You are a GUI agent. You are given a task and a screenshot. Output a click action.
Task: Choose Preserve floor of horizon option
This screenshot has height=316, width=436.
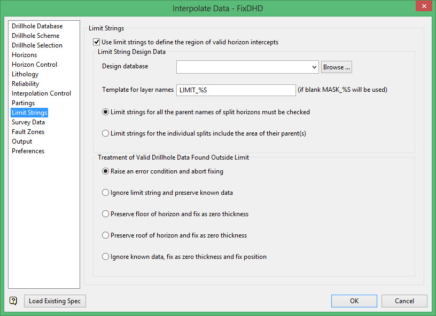pyautogui.click(x=105, y=214)
